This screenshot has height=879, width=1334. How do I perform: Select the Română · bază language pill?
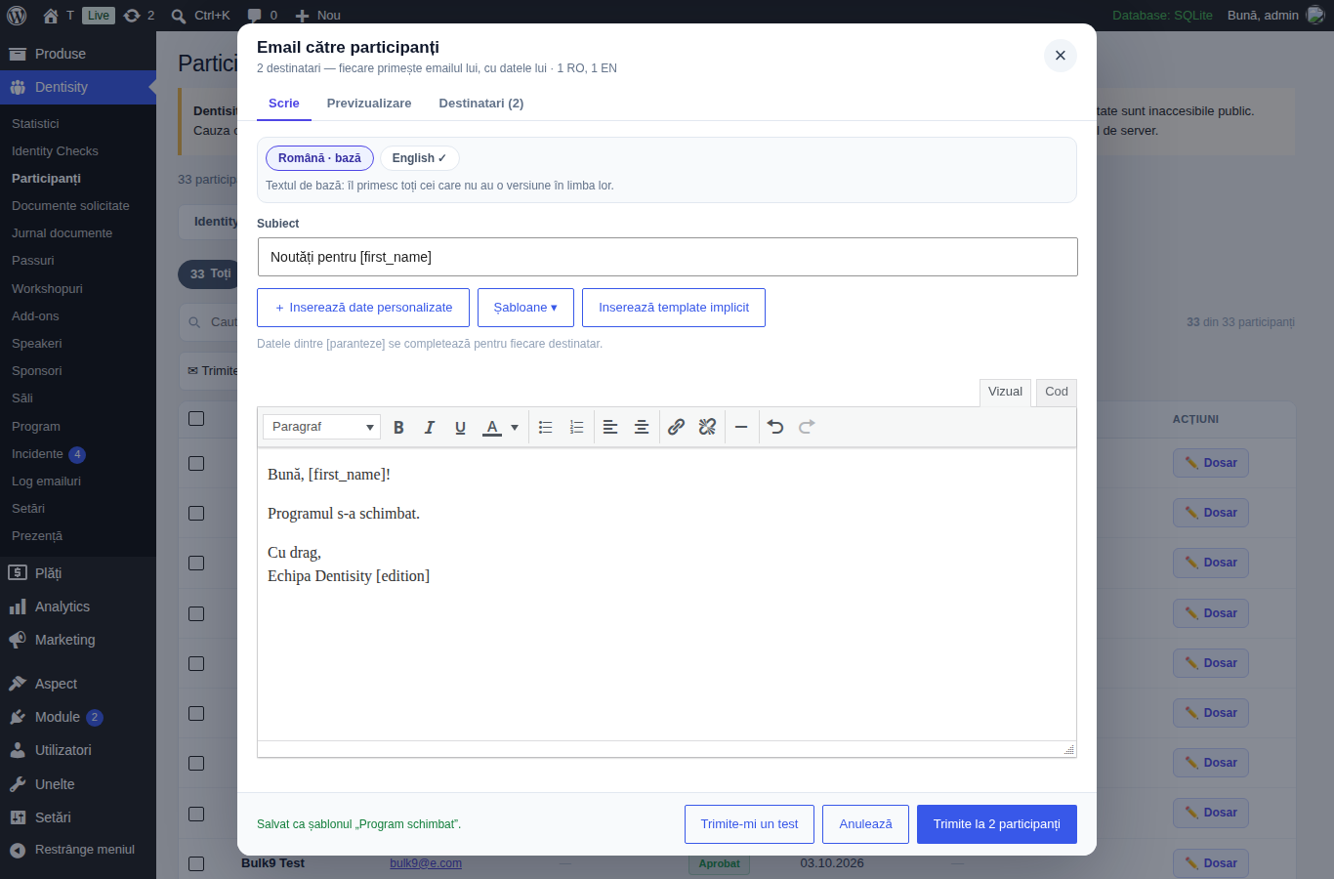[319, 158]
